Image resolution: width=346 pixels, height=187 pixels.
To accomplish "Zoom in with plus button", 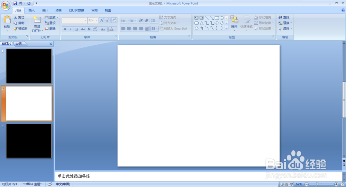I will (x=336, y=184).
